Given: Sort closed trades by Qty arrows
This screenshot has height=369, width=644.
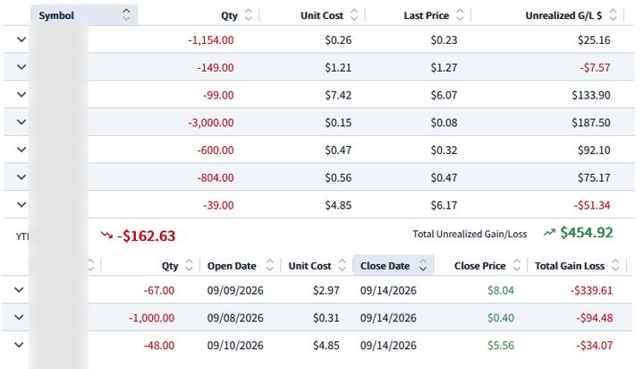Looking at the screenshot, I should [x=189, y=265].
